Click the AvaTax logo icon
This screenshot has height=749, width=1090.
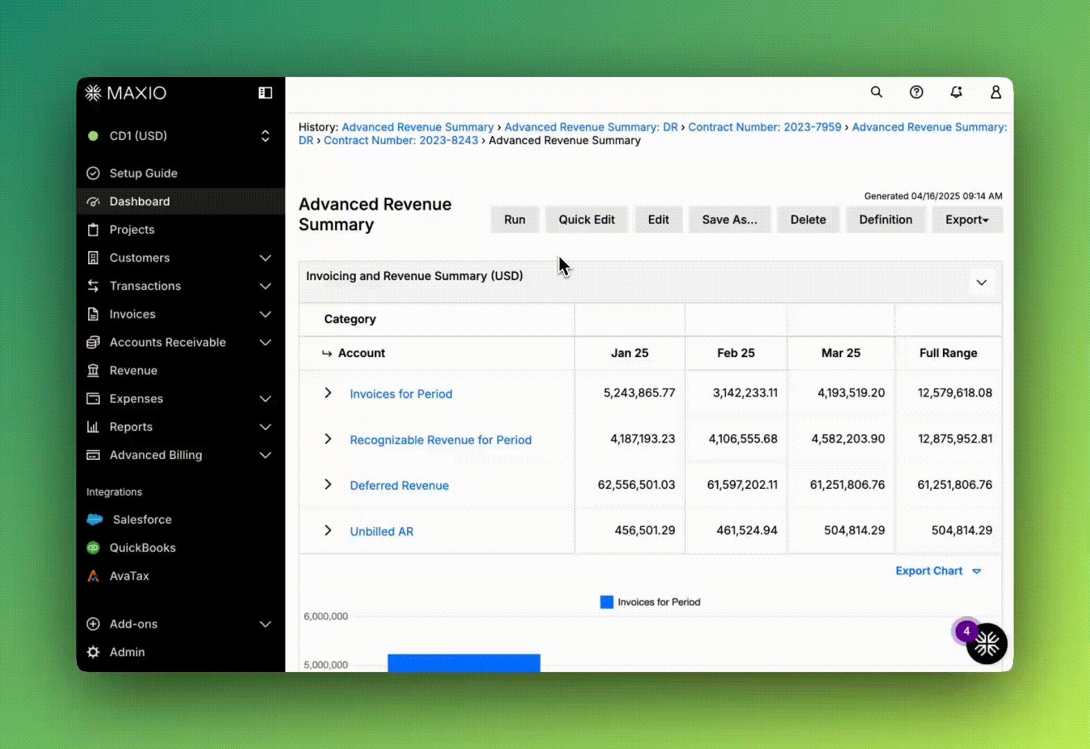click(93, 576)
